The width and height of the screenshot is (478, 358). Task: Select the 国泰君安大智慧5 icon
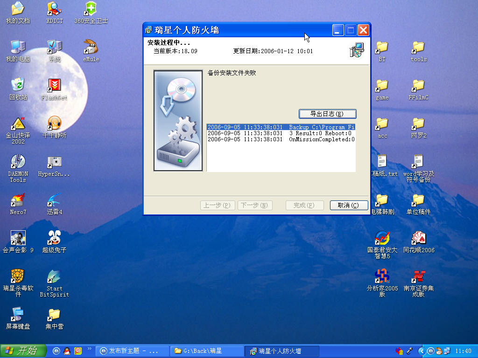[x=382, y=245]
